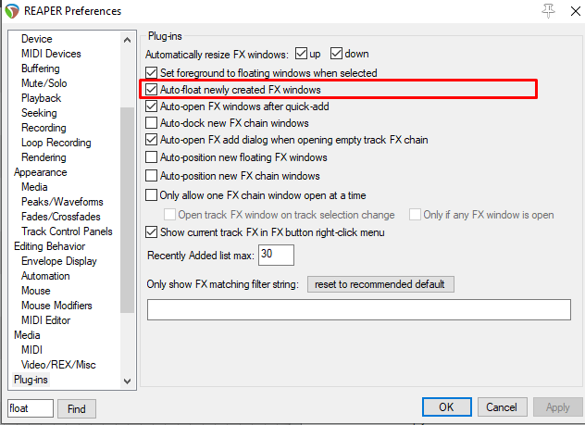Enable Auto-position new floating FX windows
The image size is (585, 425).
click(x=153, y=157)
